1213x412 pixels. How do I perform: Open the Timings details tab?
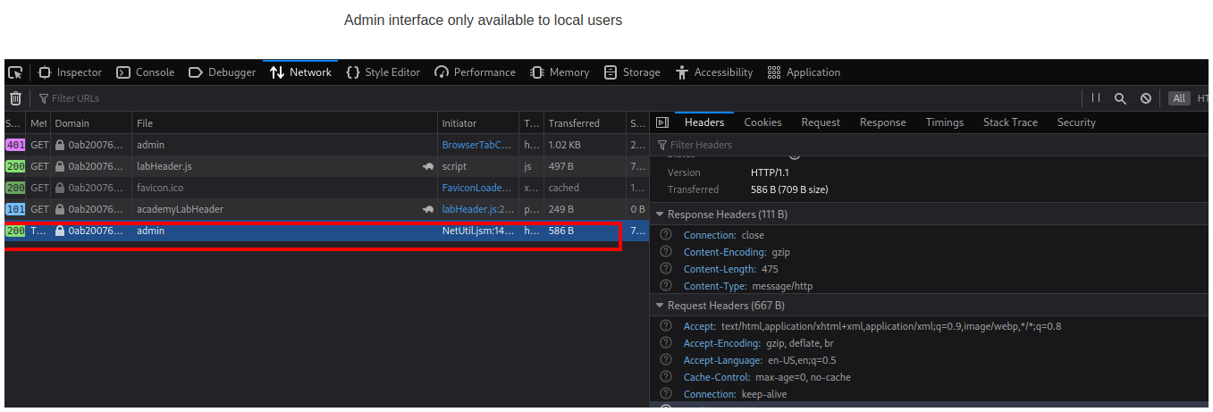(944, 122)
